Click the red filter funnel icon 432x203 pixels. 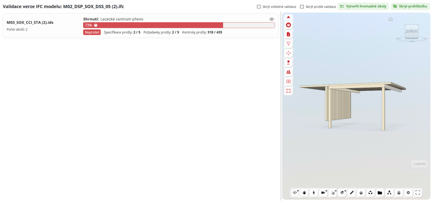(289, 44)
